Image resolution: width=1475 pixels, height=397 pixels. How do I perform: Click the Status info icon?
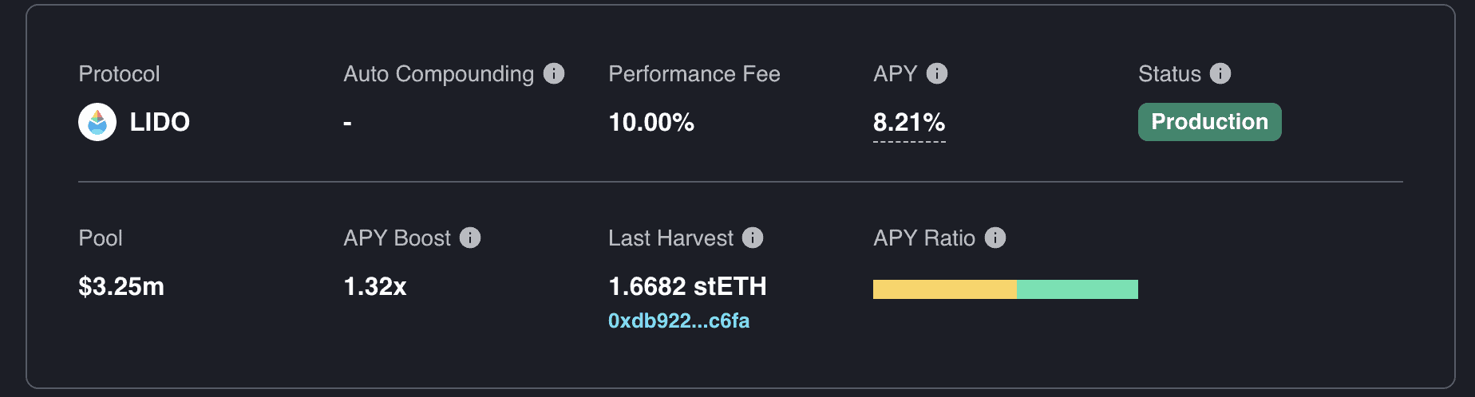pyautogui.click(x=1220, y=73)
